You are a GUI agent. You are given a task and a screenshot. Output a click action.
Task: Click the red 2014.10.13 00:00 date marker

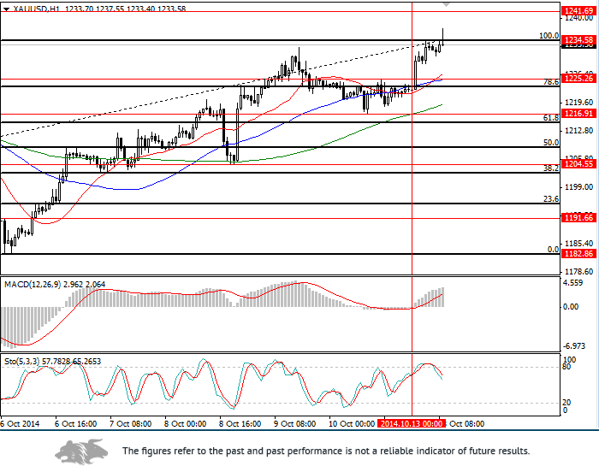(412, 424)
